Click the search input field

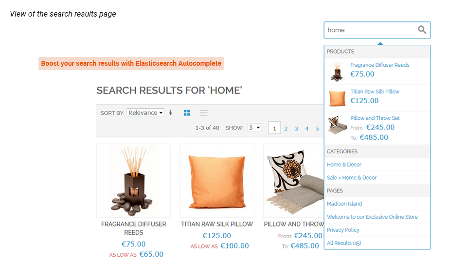coord(371,30)
